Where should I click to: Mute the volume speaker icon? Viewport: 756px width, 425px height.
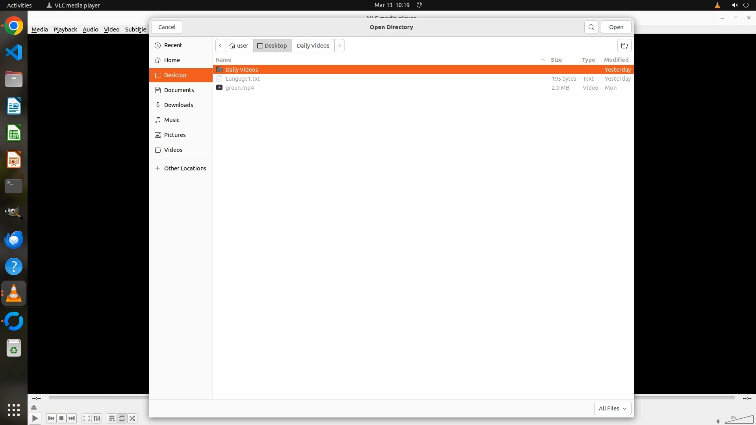coord(718,421)
